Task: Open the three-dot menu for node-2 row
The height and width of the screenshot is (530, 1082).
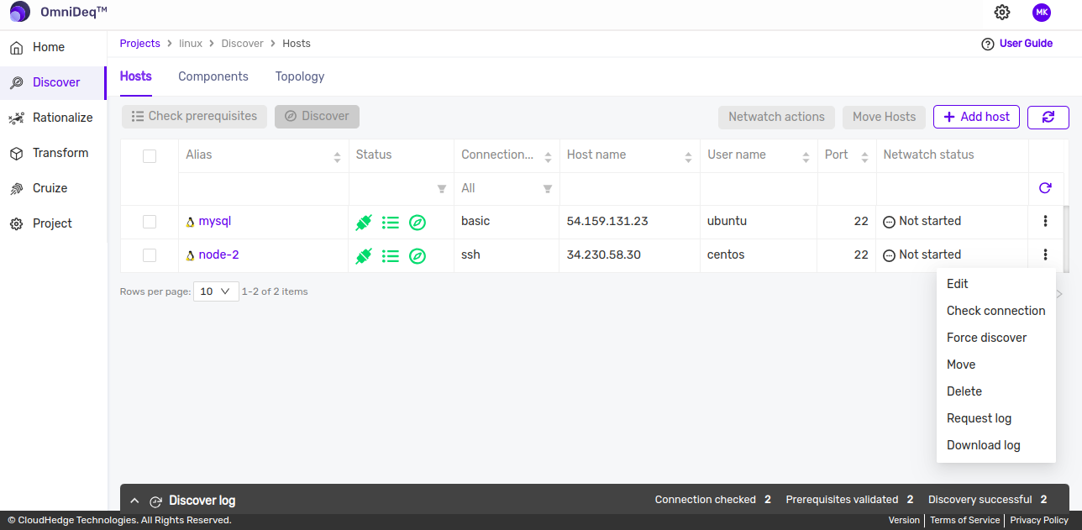Action: [x=1045, y=255]
